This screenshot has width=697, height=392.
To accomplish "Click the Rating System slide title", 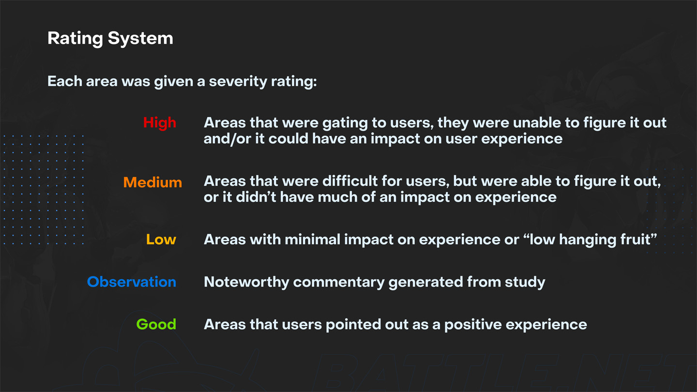I will 110,38.
